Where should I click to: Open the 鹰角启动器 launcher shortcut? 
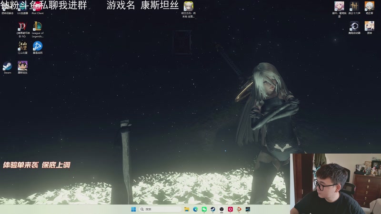click(x=354, y=28)
